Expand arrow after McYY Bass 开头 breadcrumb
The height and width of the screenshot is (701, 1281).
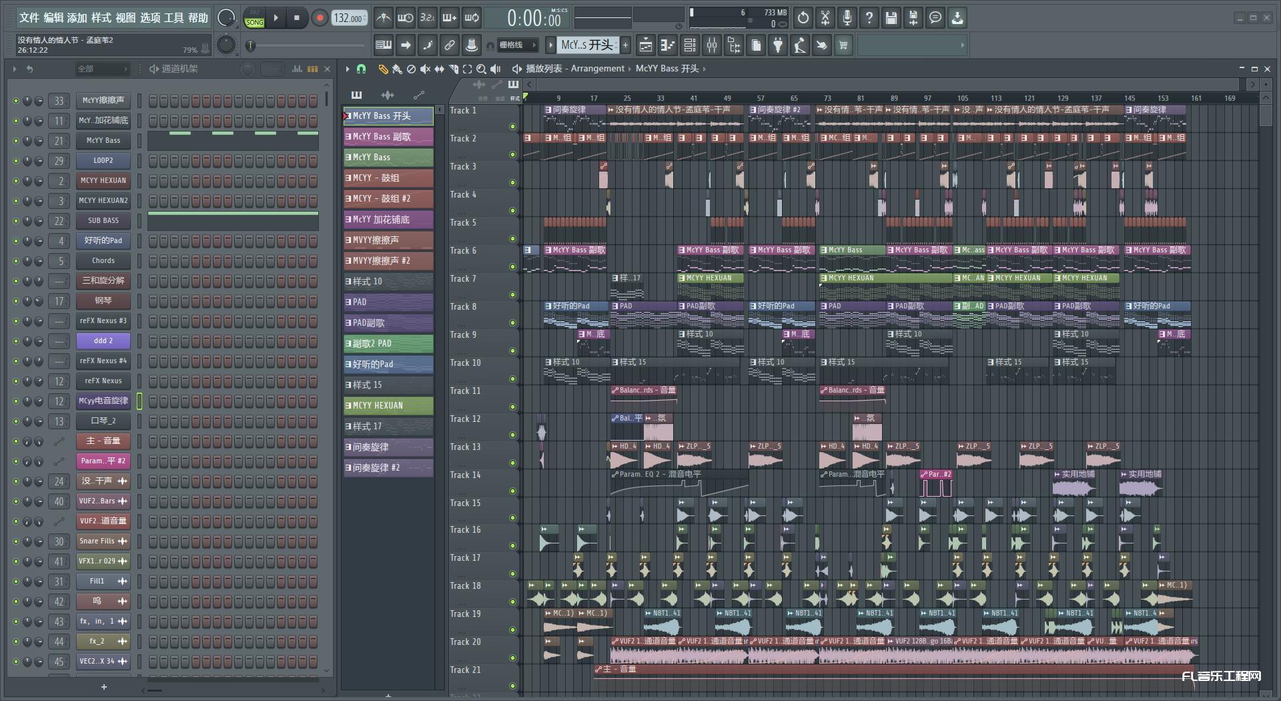pyautogui.click(x=704, y=69)
